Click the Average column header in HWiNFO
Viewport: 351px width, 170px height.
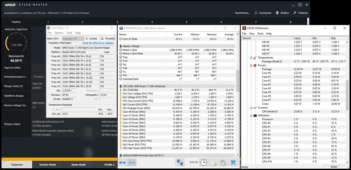click(227, 35)
